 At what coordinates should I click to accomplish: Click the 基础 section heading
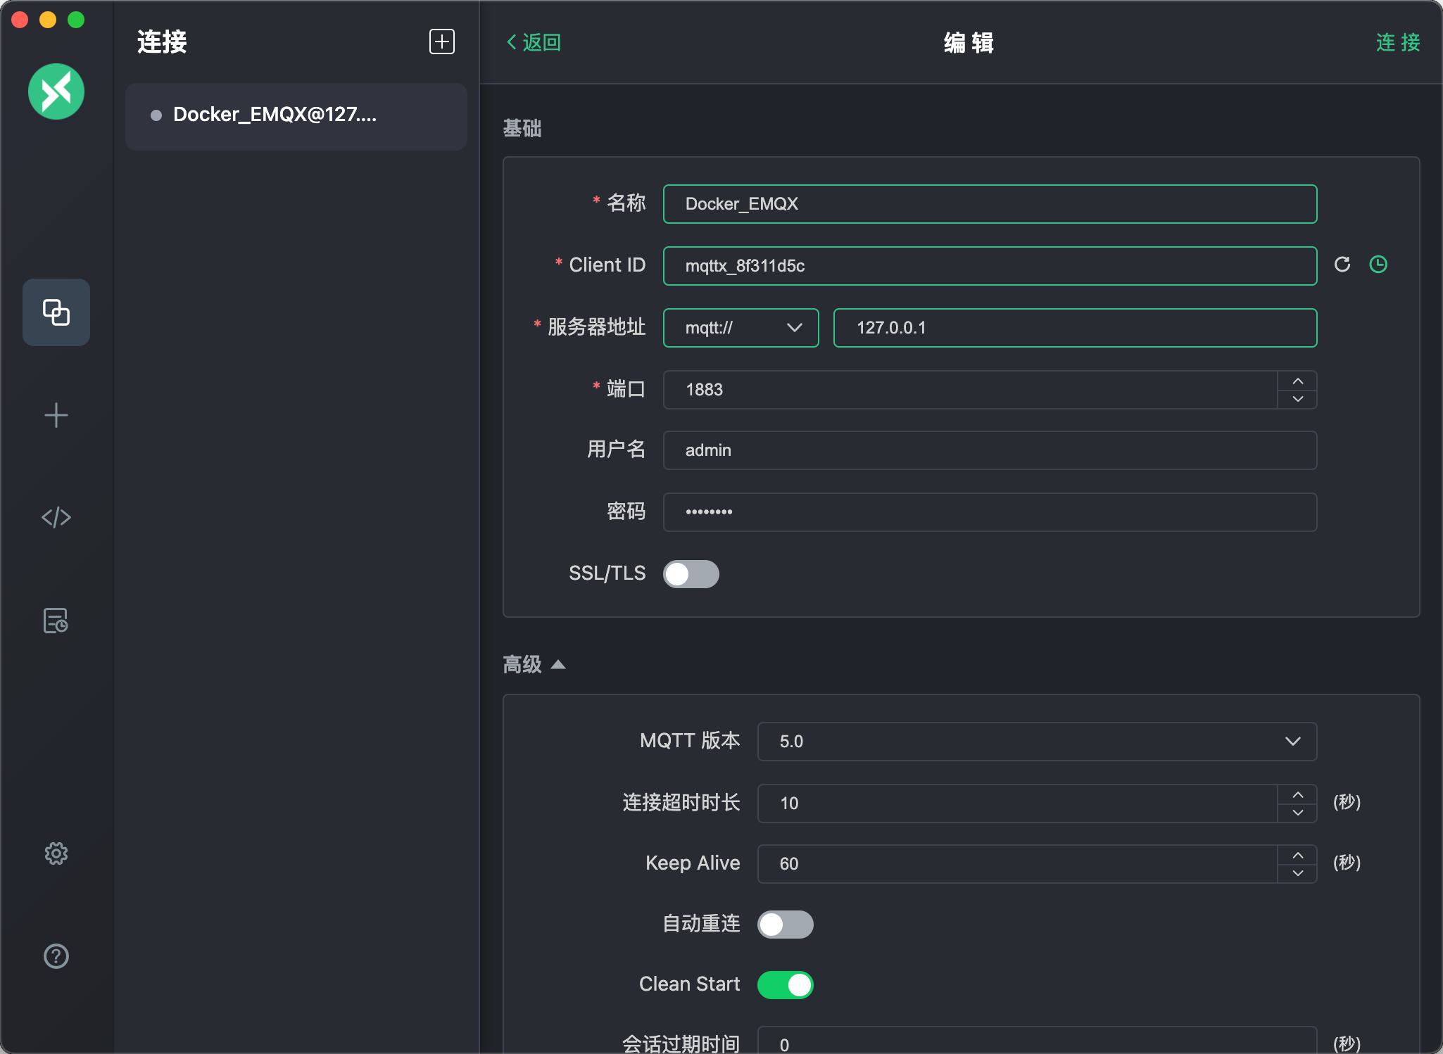click(x=522, y=128)
